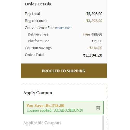The image size is (130, 130).
Task: Click the Order Total label
Action: (35, 55)
